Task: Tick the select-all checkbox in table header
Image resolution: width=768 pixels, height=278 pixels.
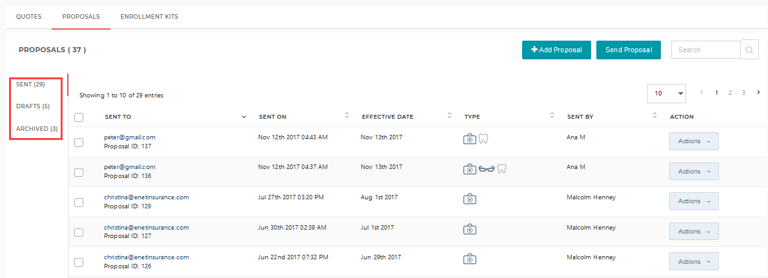Action: point(79,117)
